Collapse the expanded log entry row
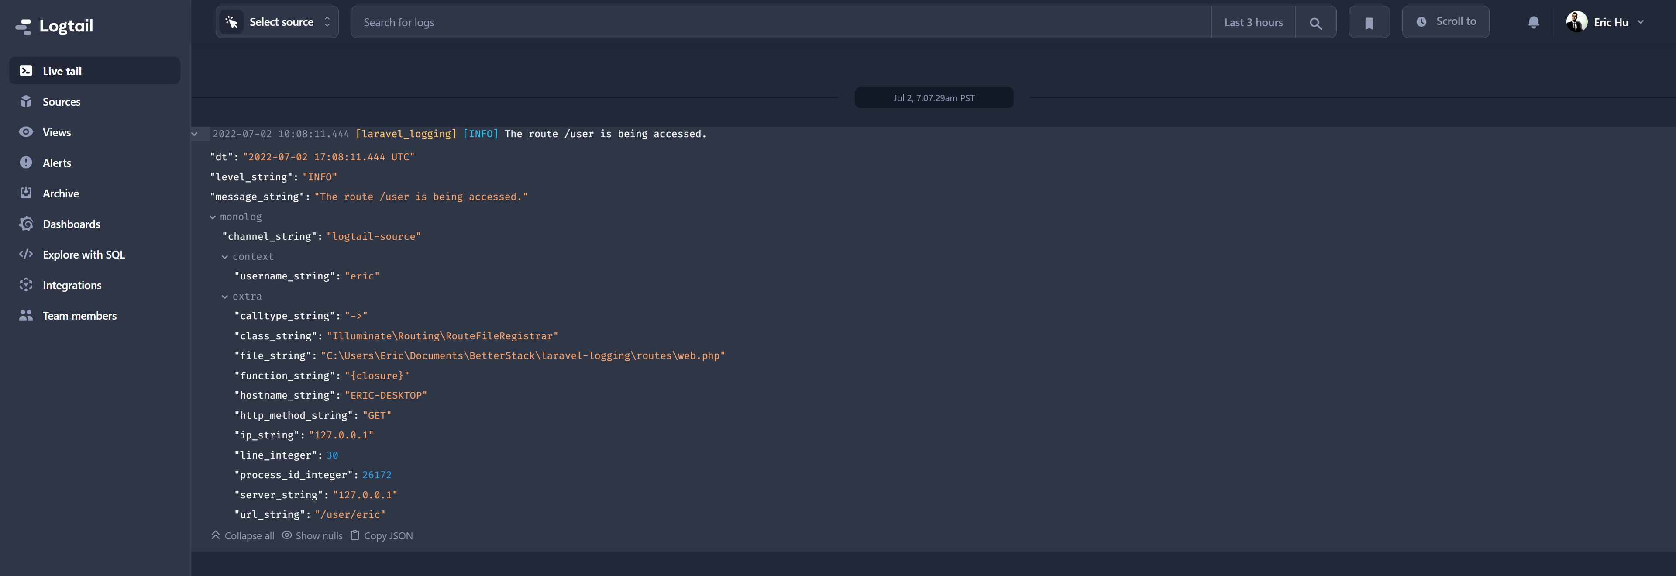Viewport: 1676px width, 576px height. coord(195,134)
